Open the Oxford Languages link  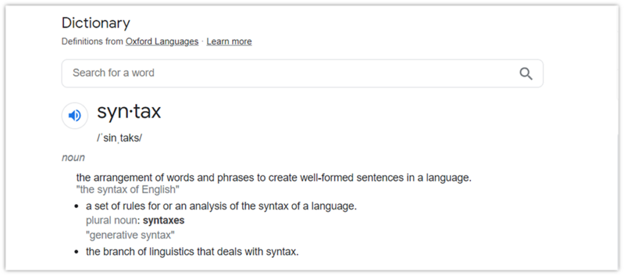[x=162, y=41]
